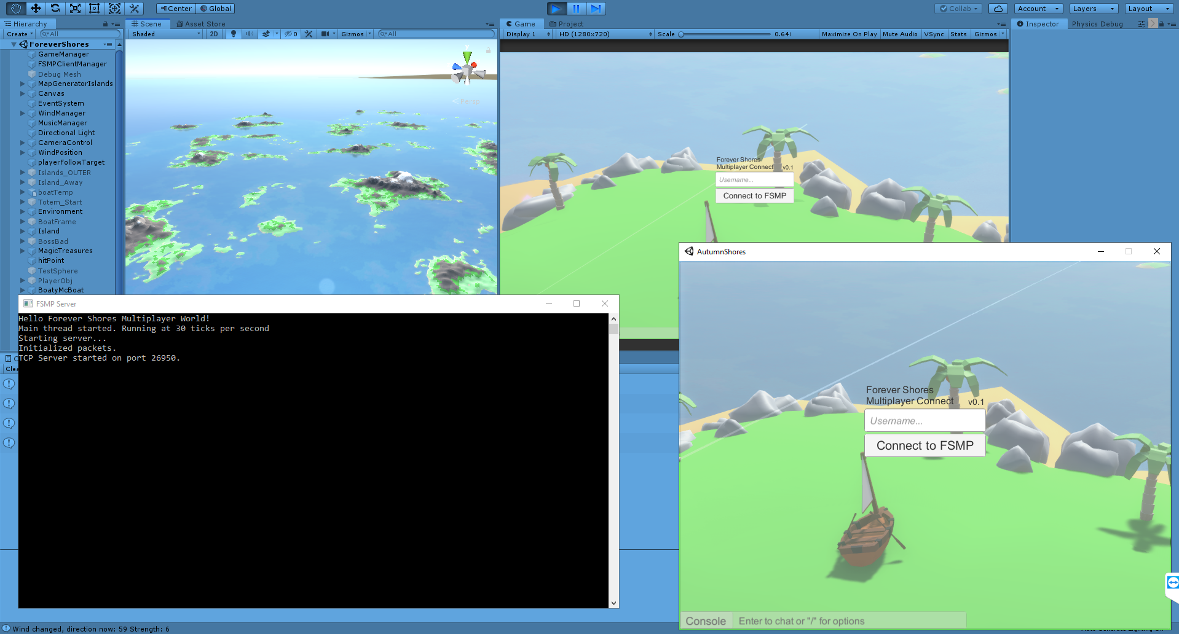Switch to the Asset Store tab
This screenshot has width=1179, height=634.
pyautogui.click(x=201, y=24)
